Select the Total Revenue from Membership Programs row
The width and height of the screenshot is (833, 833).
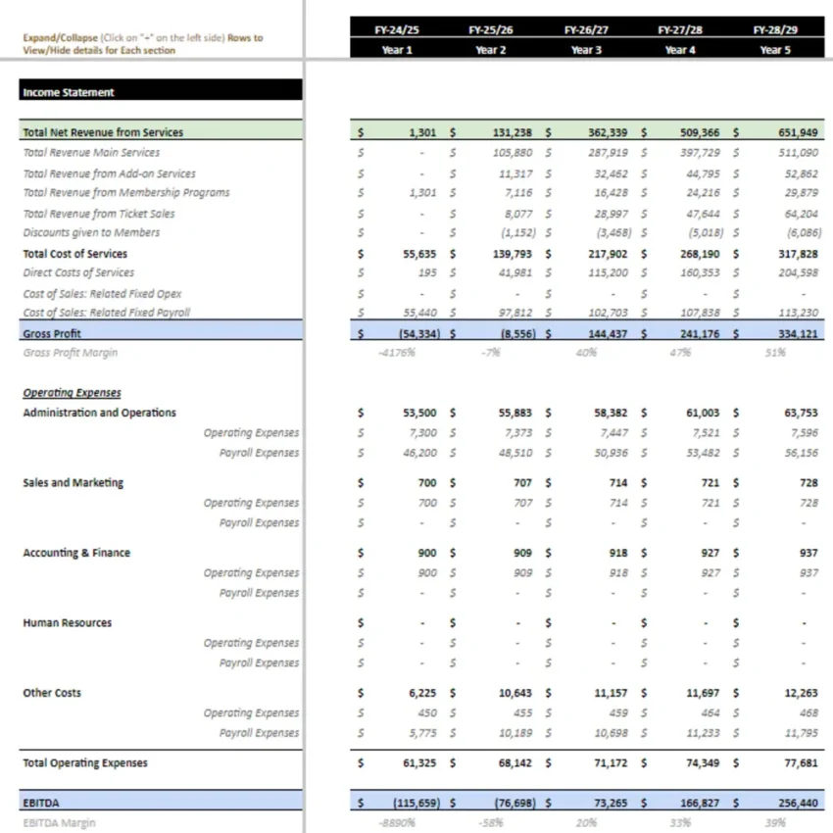(124, 193)
